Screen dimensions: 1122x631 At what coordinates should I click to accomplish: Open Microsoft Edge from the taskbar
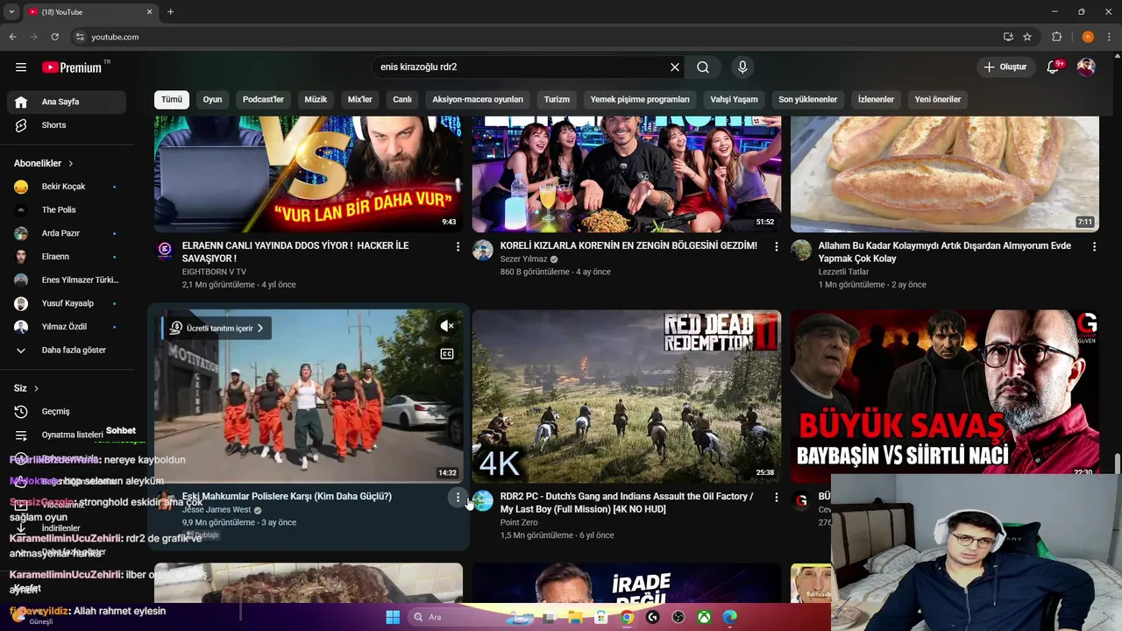click(x=729, y=617)
